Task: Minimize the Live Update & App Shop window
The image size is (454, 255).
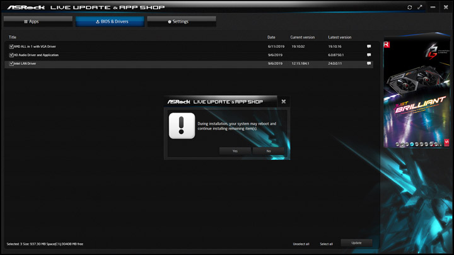Action: (433, 7)
